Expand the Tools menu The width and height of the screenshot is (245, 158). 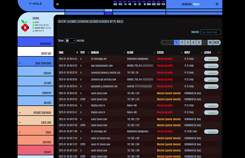[36, 131]
